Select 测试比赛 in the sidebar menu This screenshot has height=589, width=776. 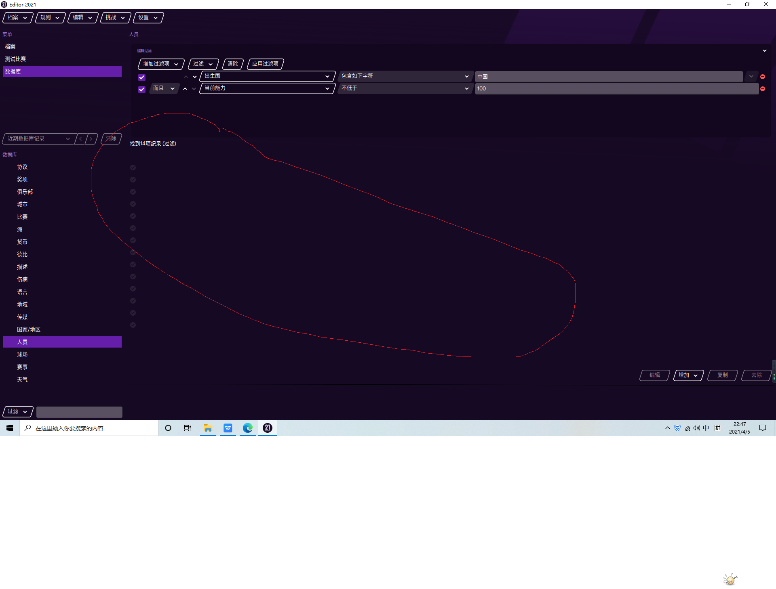coord(62,59)
